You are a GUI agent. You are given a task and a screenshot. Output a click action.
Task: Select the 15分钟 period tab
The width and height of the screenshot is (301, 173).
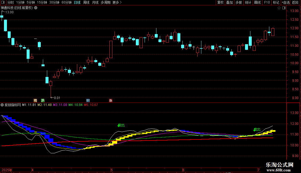click(x=42, y=2)
